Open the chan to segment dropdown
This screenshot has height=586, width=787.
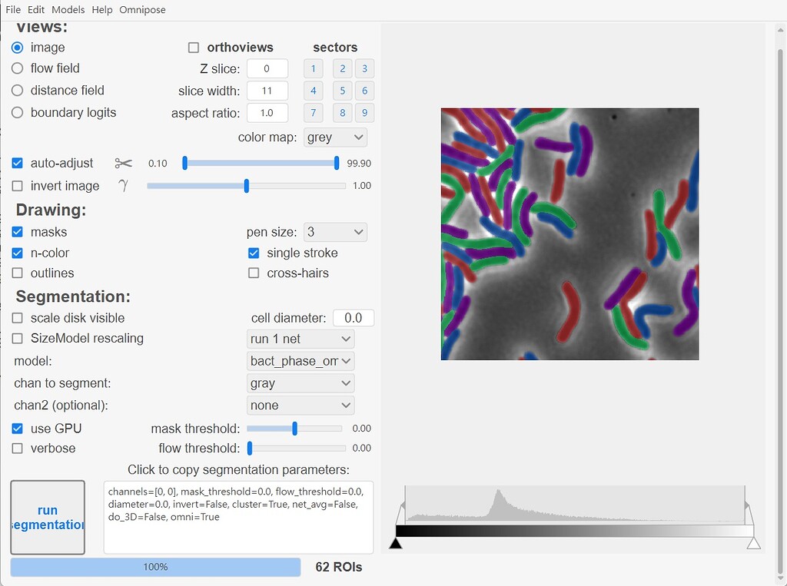pyautogui.click(x=300, y=382)
